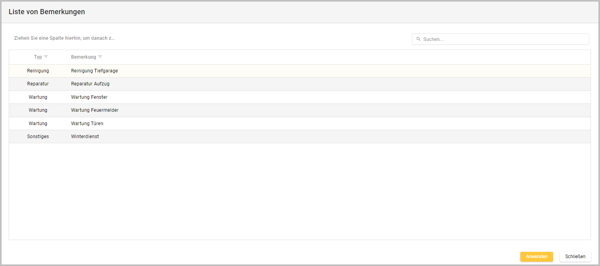Screen dimensions: 600x266
Task: Select the Reparatur Aufzug row
Action: pos(90,84)
